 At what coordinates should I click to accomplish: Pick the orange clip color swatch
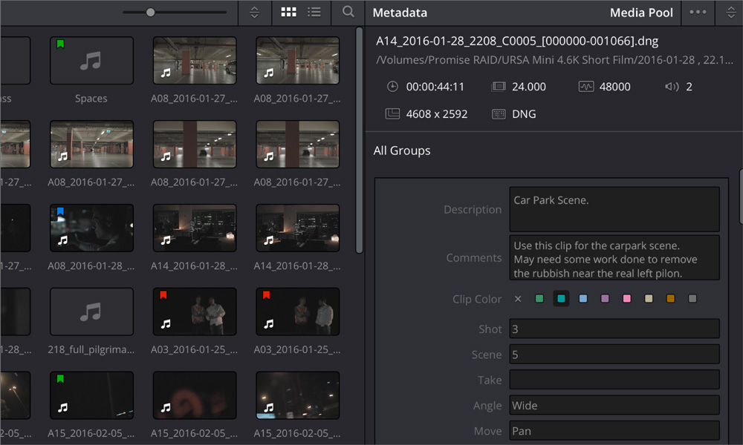[x=671, y=299]
